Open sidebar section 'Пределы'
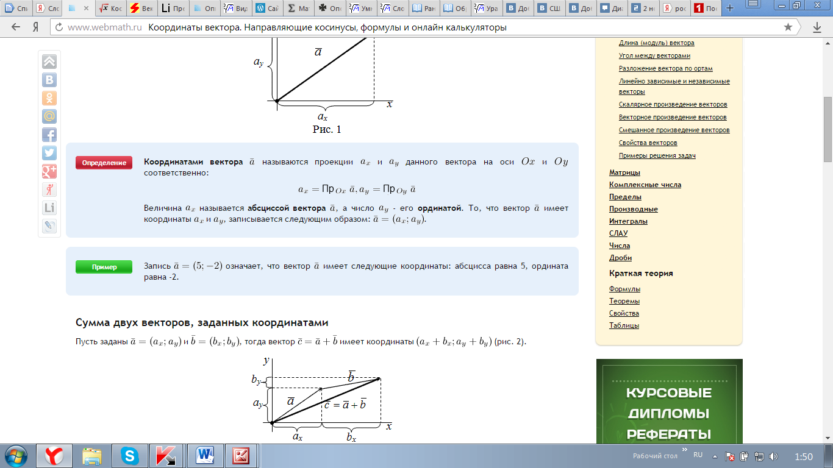 625,197
